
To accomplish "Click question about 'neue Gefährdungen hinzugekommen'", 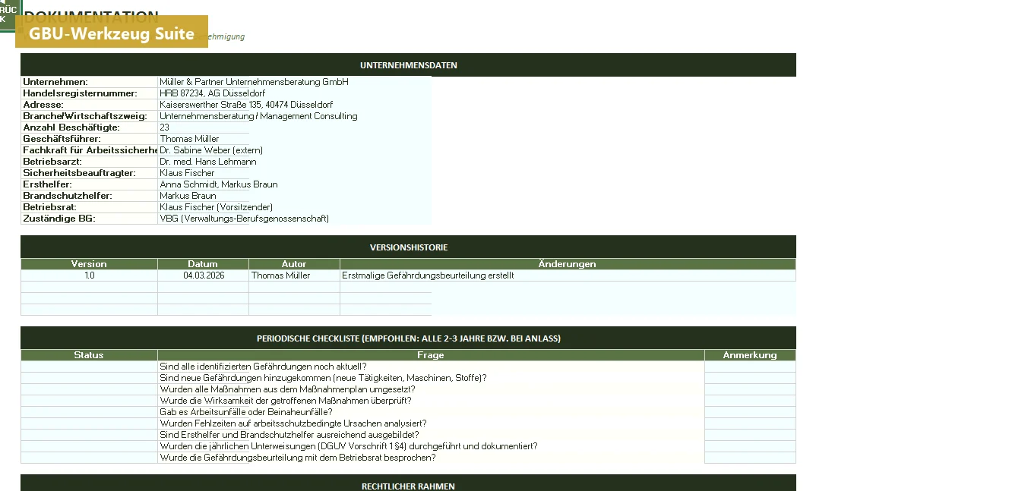I will pos(431,378).
